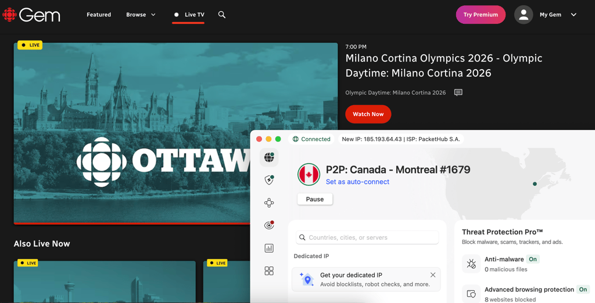Click the Olympic Daytime subtitle text
595x303 pixels.
pos(395,92)
